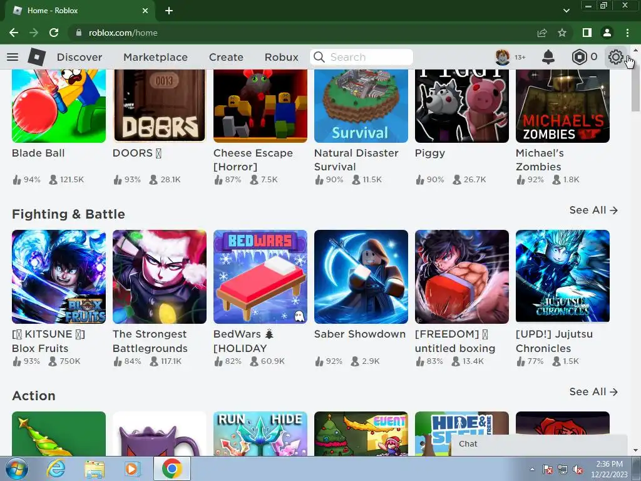Open the Create page

[x=226, y=57]
